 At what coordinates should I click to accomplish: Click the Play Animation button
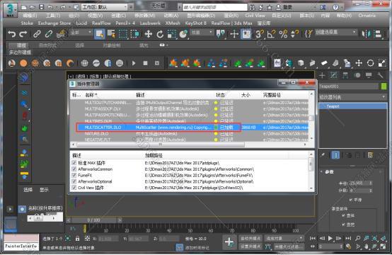pos(330,239)
